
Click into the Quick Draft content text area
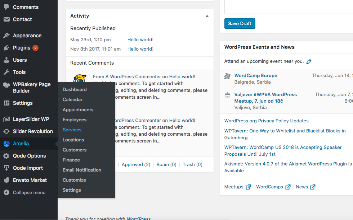point(289,7)
